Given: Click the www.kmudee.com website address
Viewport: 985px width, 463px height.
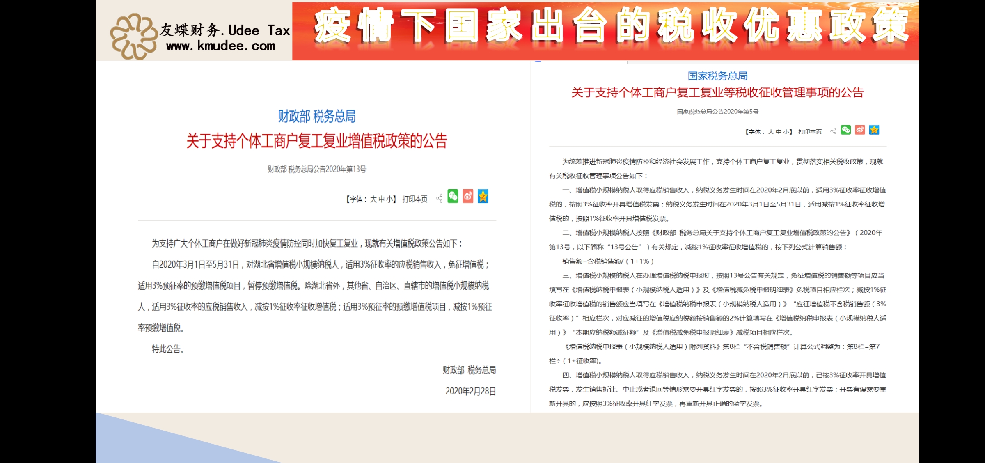Looking at the screenshot, I should 220,46.
